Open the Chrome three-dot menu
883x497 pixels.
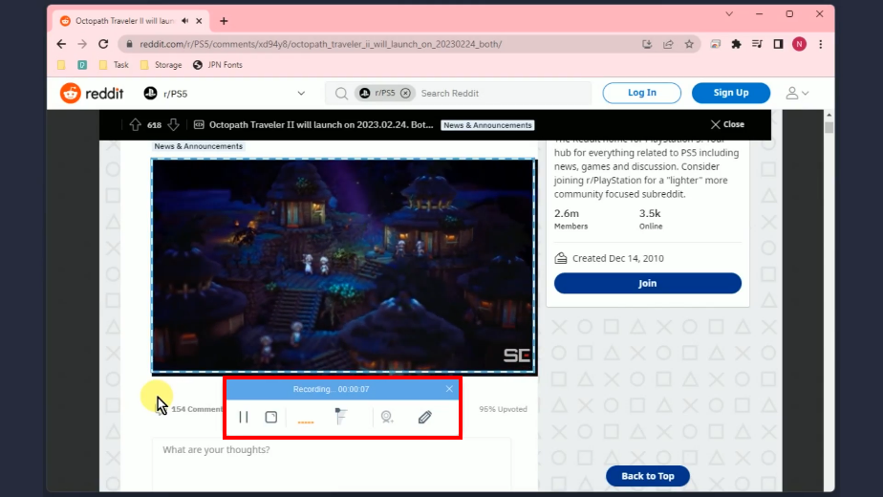(821, 44)
